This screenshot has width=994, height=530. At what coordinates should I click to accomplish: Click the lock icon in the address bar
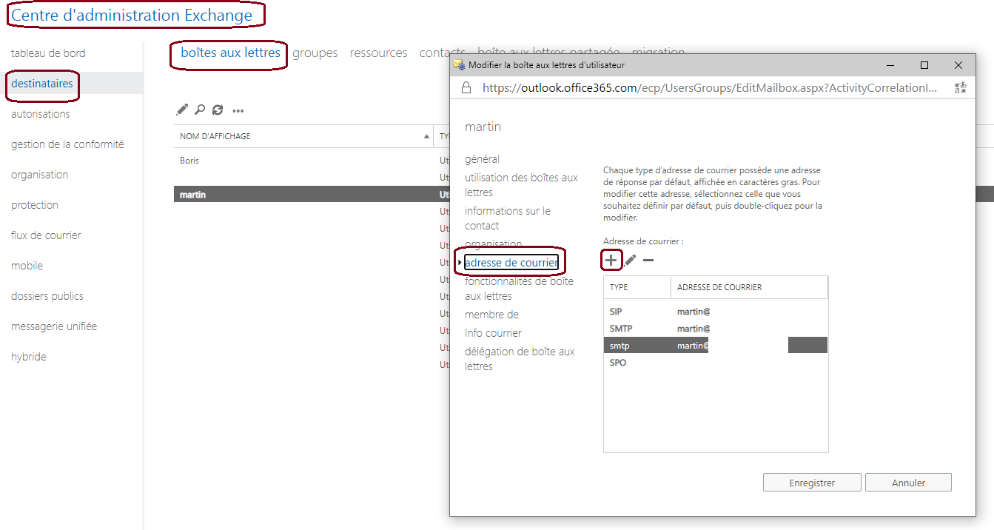pos(466,87)
